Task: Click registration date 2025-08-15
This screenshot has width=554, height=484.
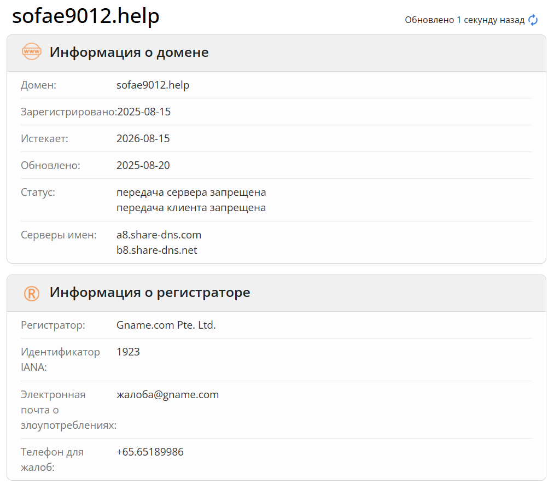Action: tap(144, 112)
